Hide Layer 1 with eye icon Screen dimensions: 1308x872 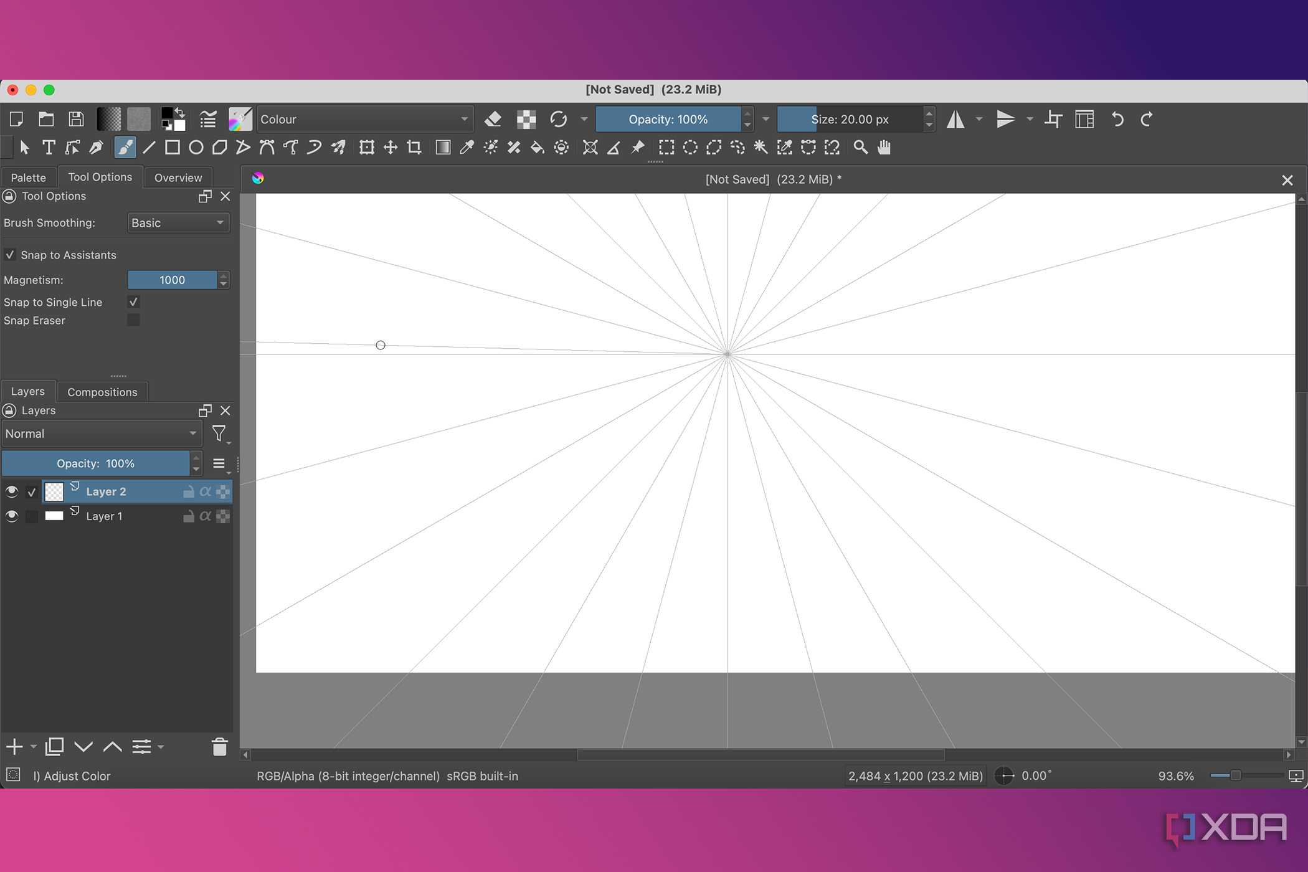(12, 516)
